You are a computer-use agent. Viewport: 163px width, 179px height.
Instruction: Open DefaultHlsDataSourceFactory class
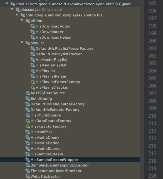point(58,104)
